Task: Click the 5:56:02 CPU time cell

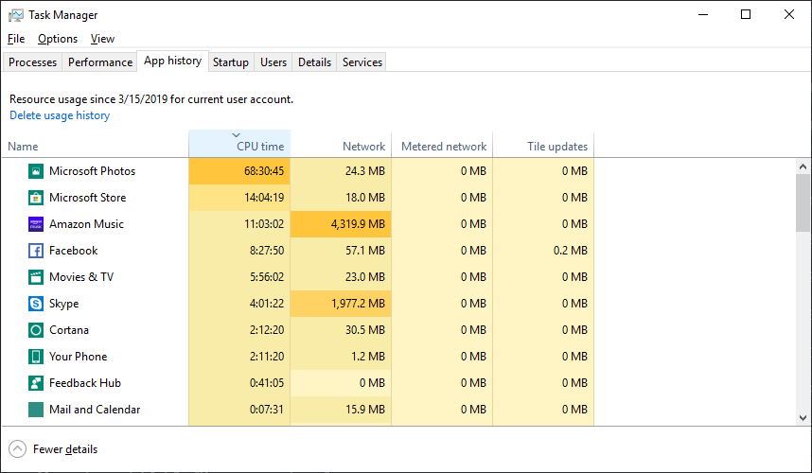Action: pyautogui.click(x=239, y=277)
